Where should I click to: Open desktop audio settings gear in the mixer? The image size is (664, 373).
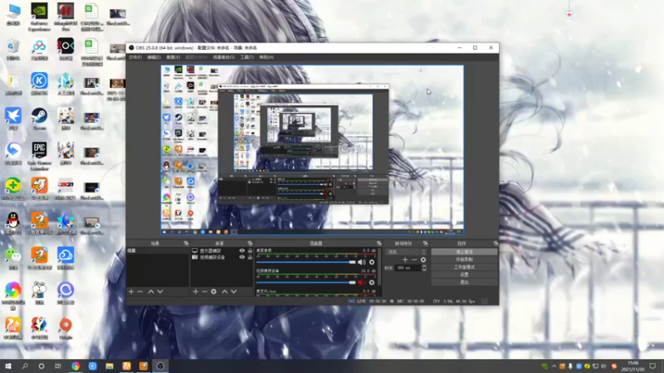click(x=372, y=262)
